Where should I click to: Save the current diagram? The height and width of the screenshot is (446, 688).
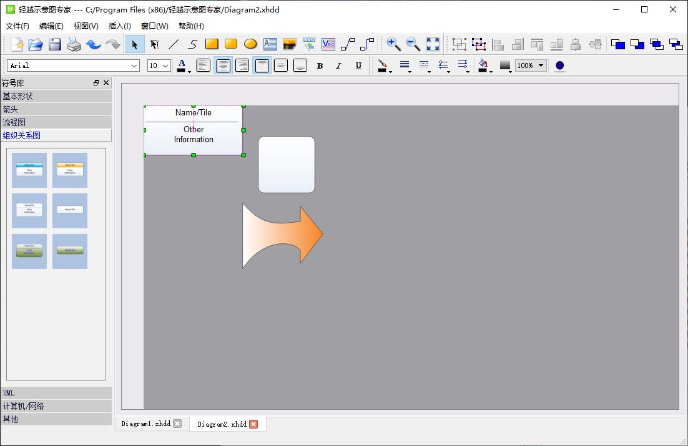pos(55,44)
